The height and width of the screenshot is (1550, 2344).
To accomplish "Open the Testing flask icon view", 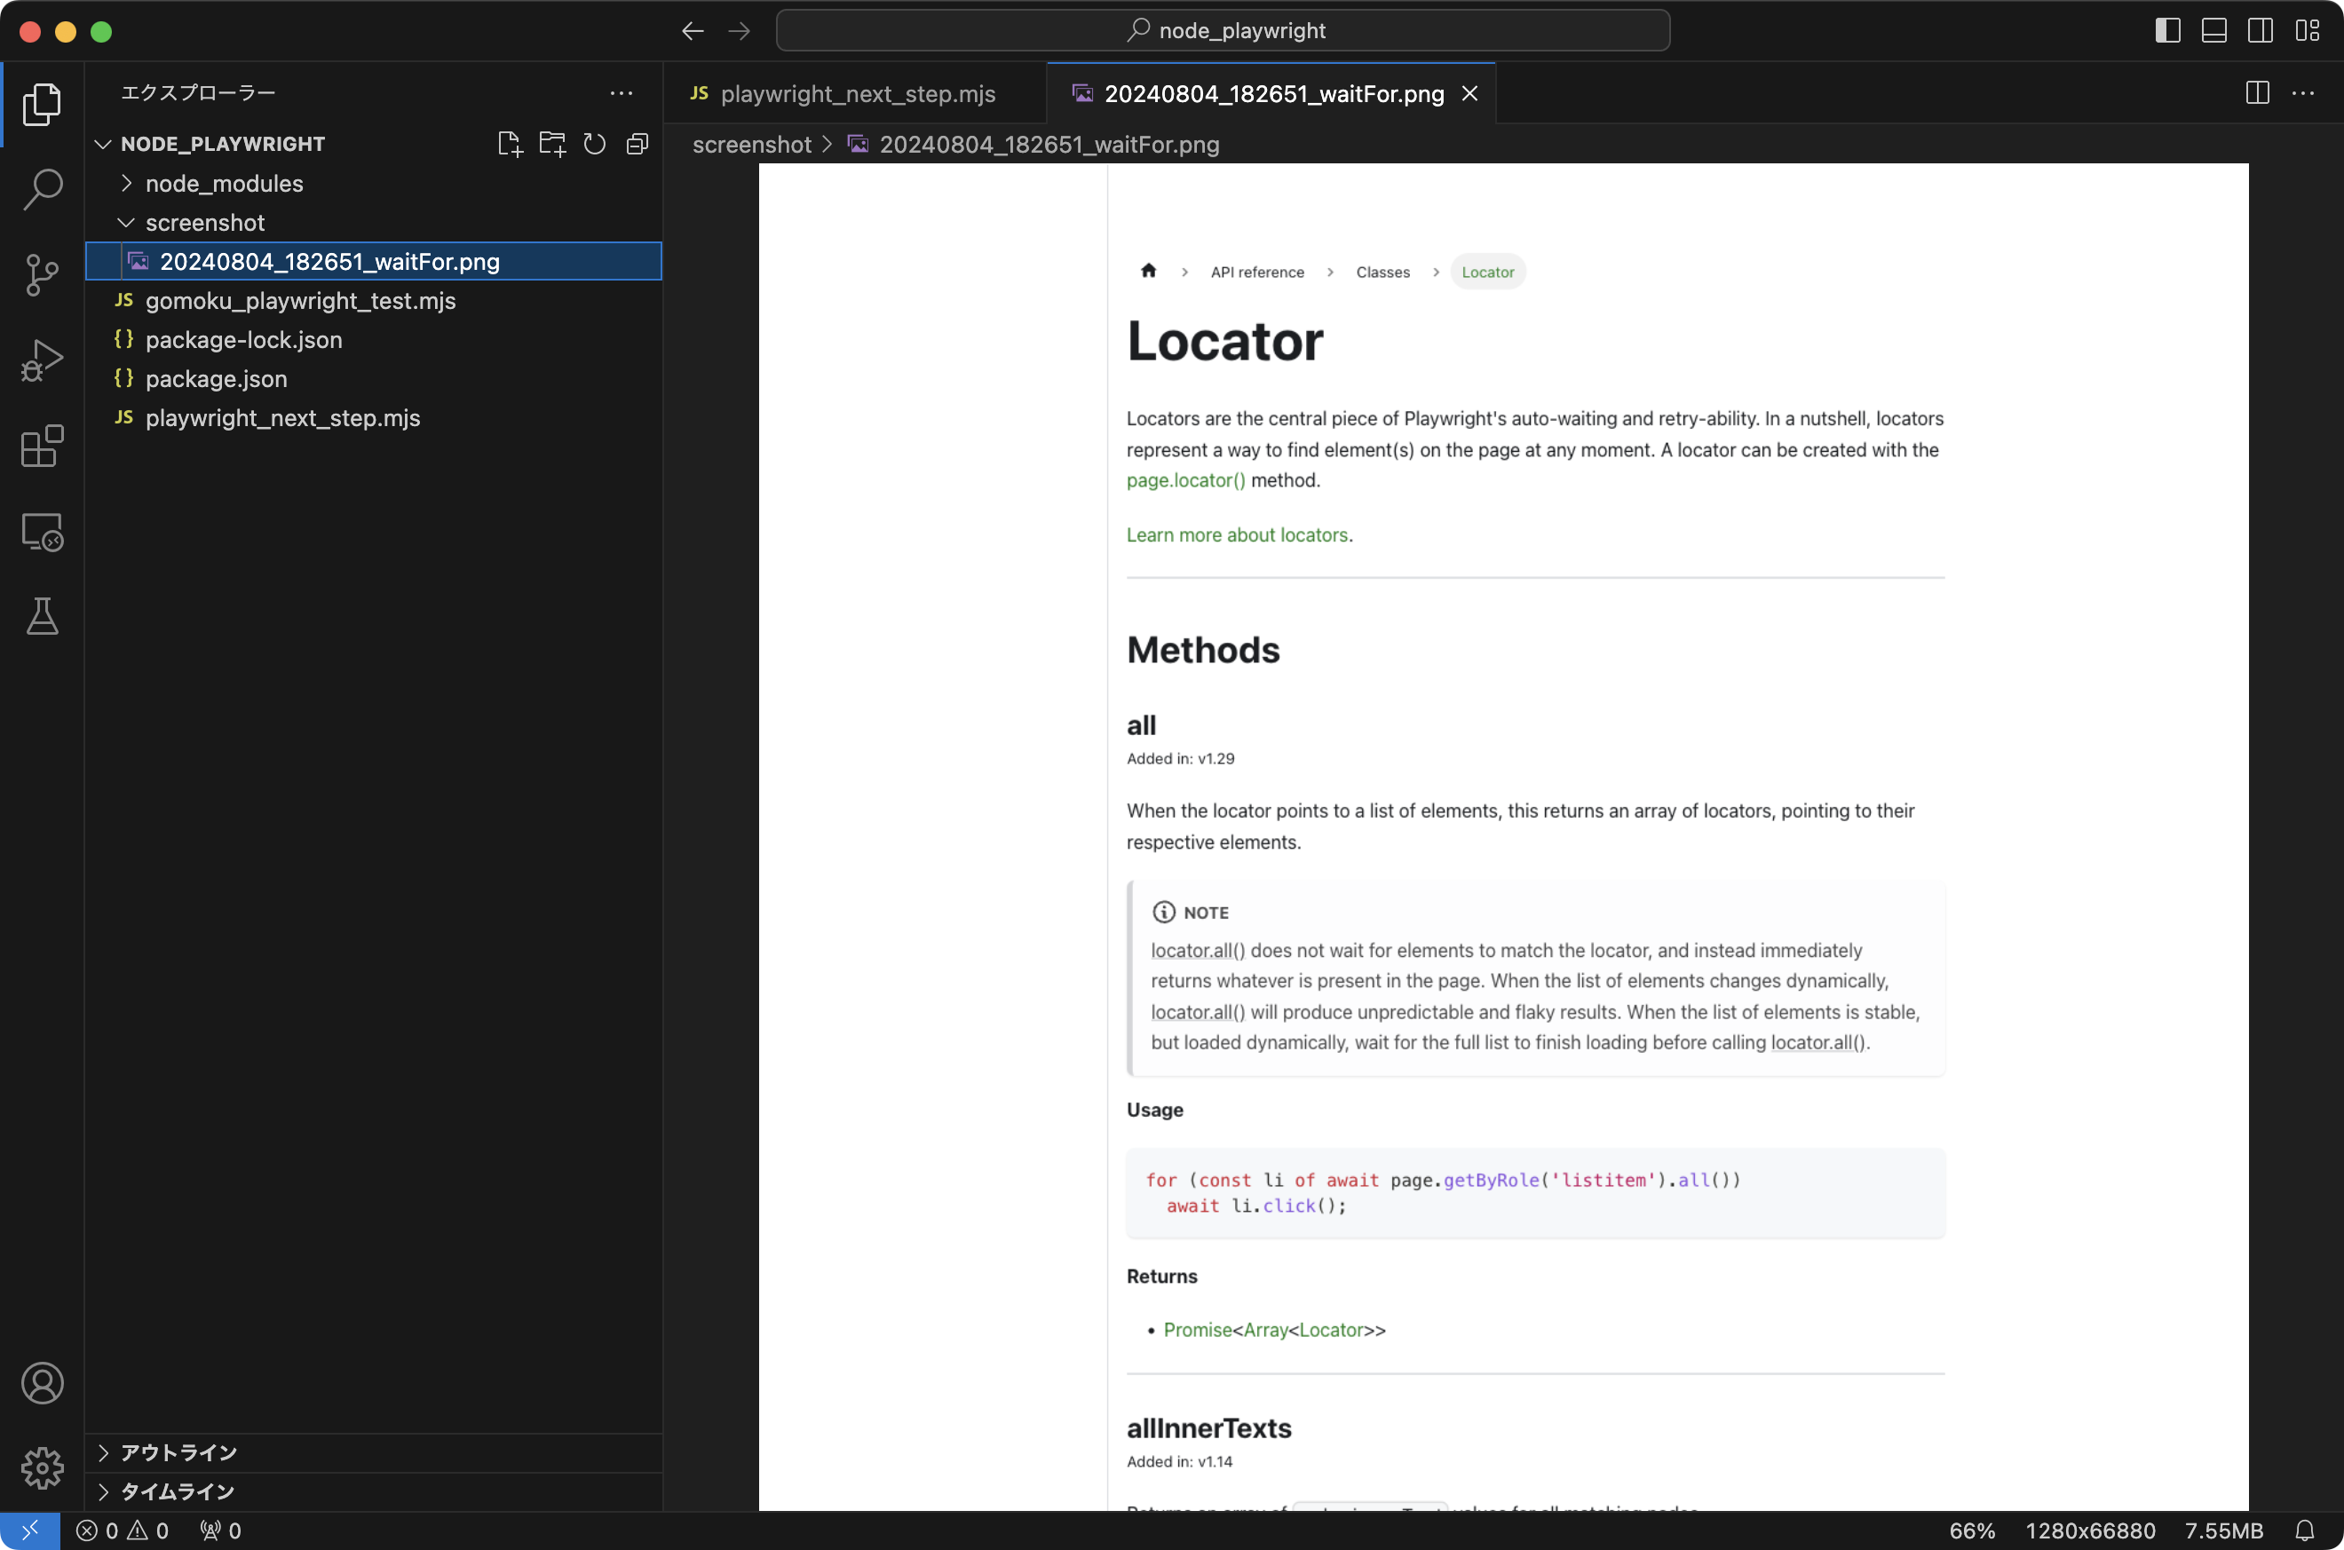I will coord(42,616).
